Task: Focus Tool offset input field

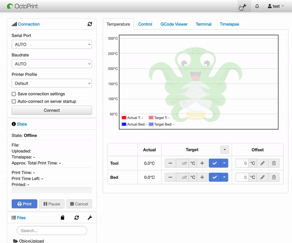Action: (x=242, y=163)
